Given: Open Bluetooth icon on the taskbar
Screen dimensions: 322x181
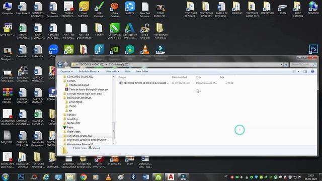Looking at the screenshot, I should pos(133,177).
